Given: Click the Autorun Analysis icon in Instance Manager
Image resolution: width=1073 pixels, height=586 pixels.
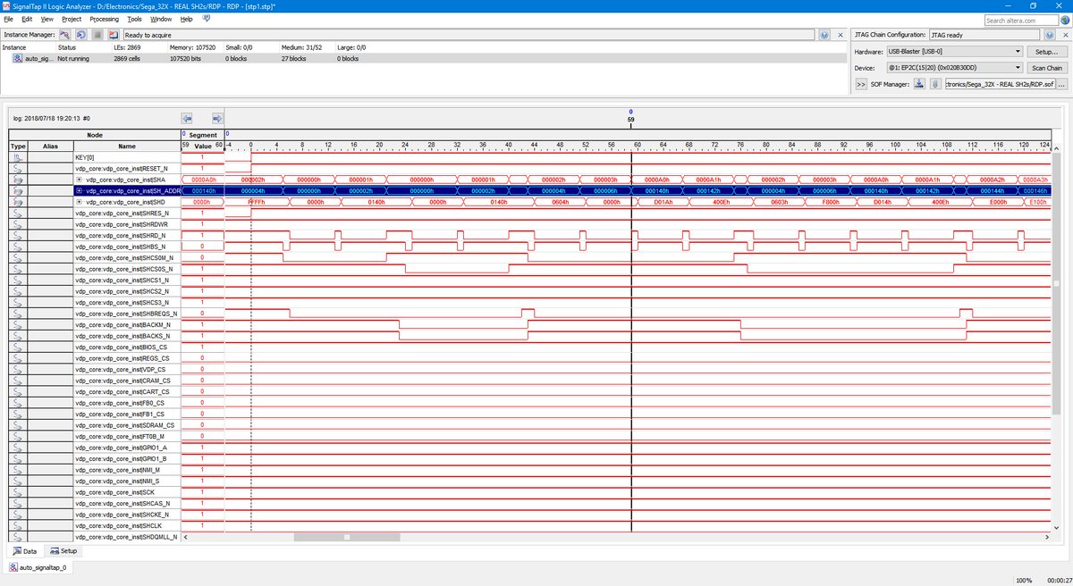Looking at the screenshot, I should (x=82, y=35).
